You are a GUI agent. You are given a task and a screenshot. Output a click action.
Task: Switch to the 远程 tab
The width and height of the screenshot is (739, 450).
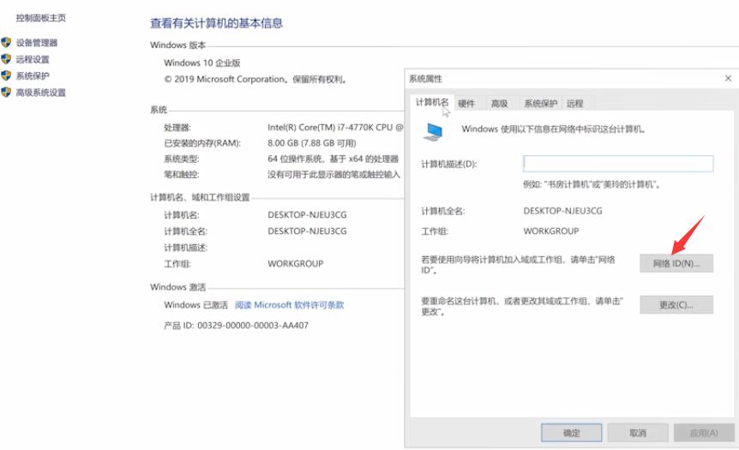[574, 103]
